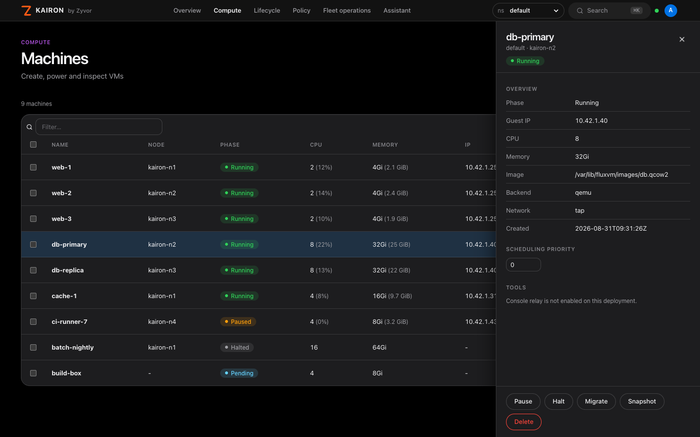Click the Migrate button
The image size is (700, 437).
pos(596,402)
